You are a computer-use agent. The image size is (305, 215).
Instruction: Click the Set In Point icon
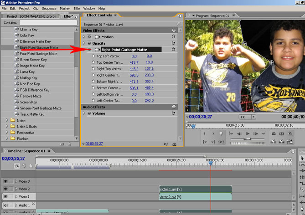[205, 133]
